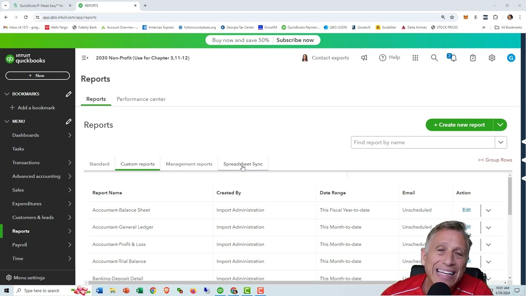Screen dimensions: 526x296
Task: Open the apps grid icon
Action: click(415, 58)
